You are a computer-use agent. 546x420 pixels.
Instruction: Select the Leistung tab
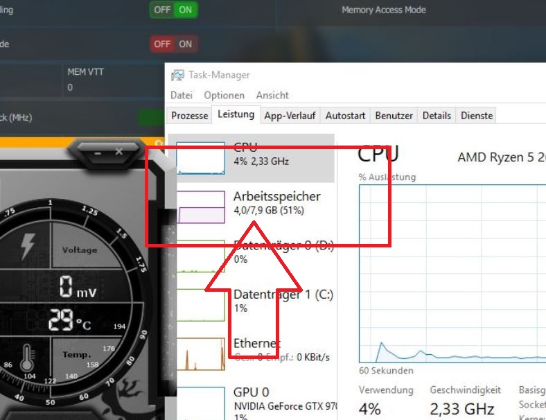(236, 114)
